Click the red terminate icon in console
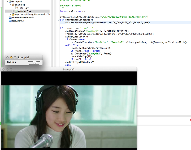This screenshot has width=191, height=150. [190, 120]
